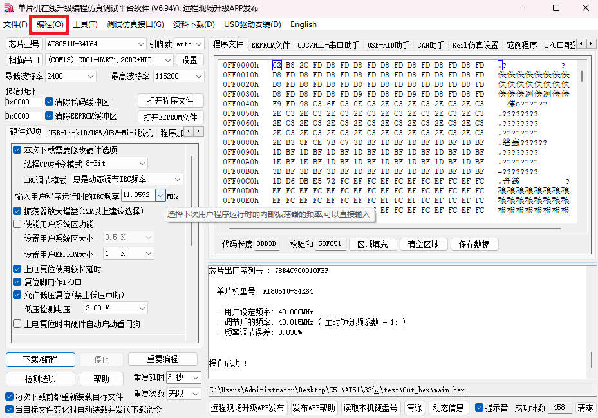Click 打开EEPROM文件 button

click(171, 117)
